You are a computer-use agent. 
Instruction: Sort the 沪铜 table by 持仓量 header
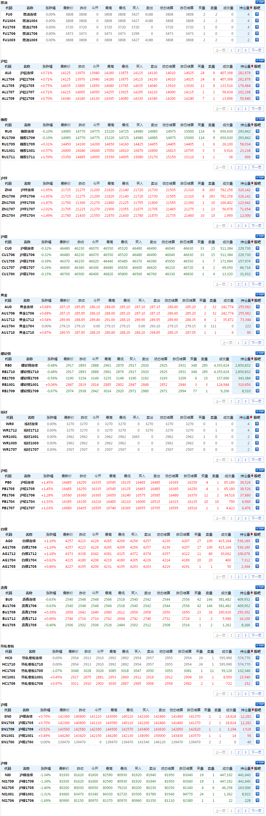[x=245, y=242]
